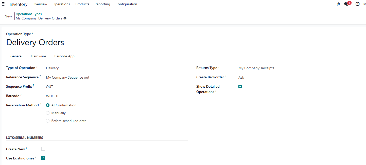
Task: Select Manually reservation method
Action: (48, 113)
